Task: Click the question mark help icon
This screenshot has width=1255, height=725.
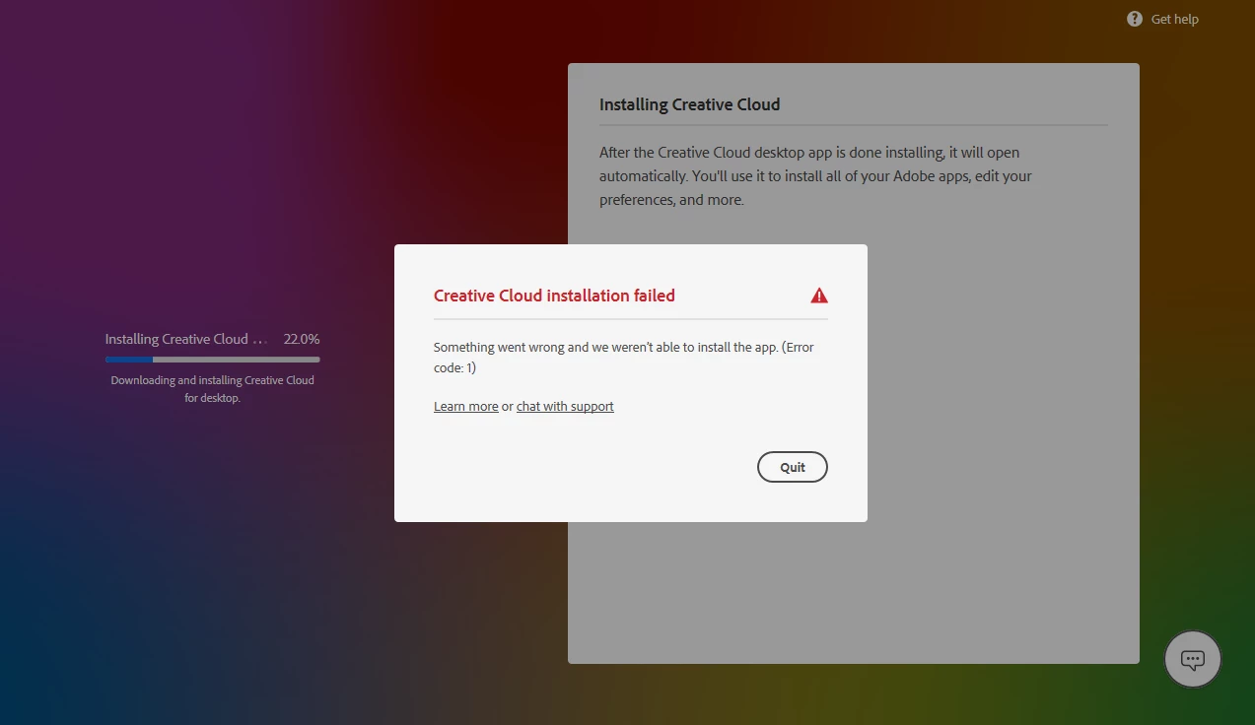Action: (1135, 19)
